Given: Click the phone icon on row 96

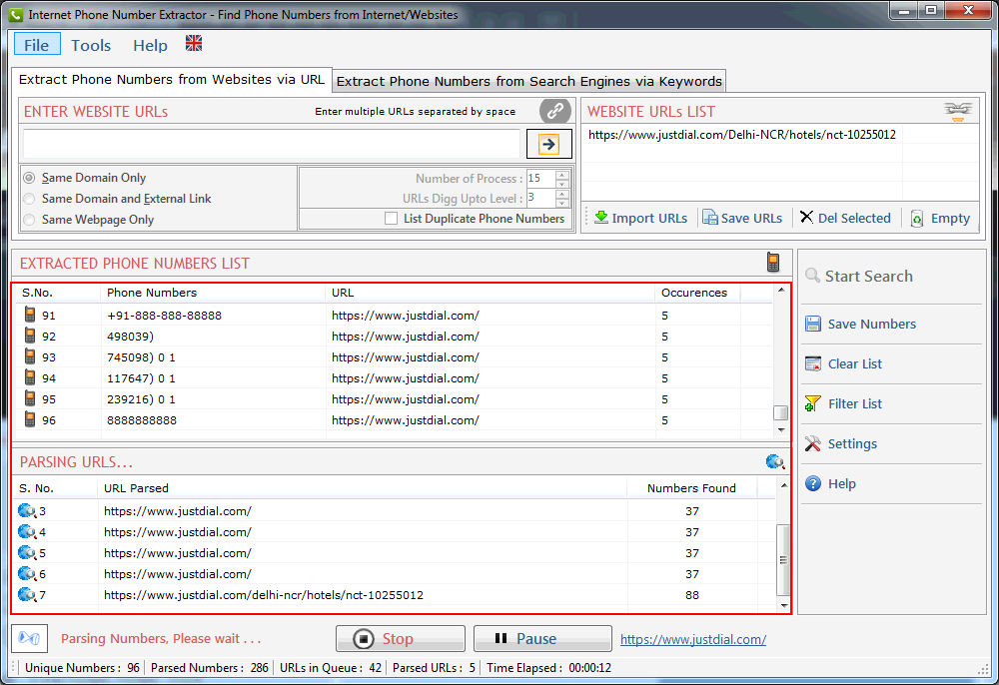Looking at the screenshot, I should 30,419.
